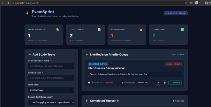
Task: Open browser settings ellipsis menu
Action: pos(201,3)
